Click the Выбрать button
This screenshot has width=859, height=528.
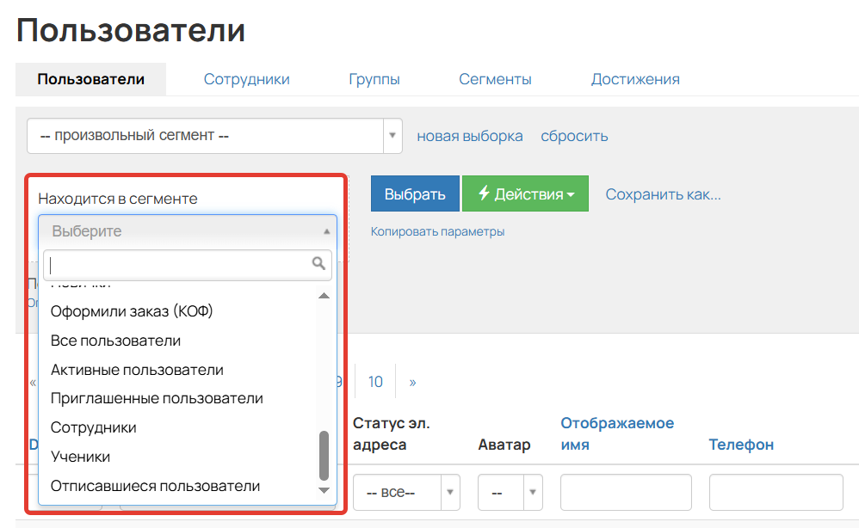click(415, 193)
